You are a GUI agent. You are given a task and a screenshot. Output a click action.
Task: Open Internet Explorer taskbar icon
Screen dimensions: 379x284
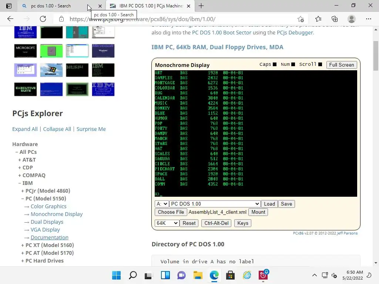[x=247, y=275]
